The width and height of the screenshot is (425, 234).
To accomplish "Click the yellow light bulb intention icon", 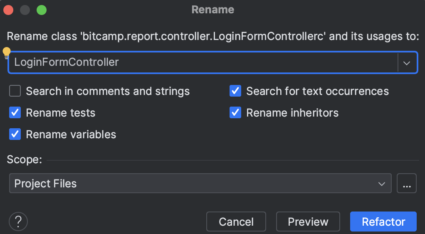I will click(x=7, y=52).
